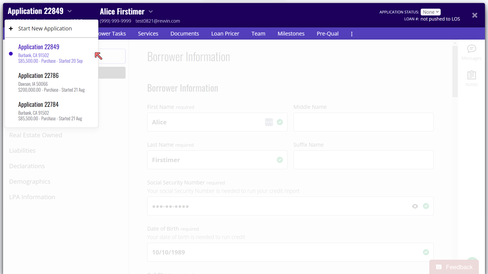Click the plus icon for new application
The height and width of the screenshot is (274, 488).
(x=11, y=29)
